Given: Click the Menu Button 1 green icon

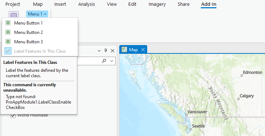Looking at the screenshot, I should pos(8,23).
